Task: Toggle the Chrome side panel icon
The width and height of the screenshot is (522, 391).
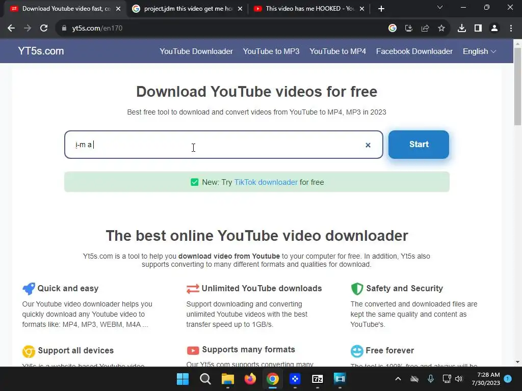Action: coord(478,29)
